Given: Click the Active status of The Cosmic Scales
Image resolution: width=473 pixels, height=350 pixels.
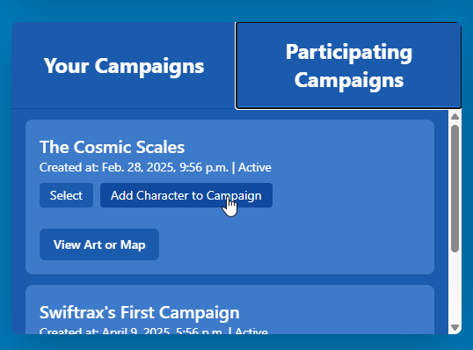Looking at the screenshot, I should point(255,167).
